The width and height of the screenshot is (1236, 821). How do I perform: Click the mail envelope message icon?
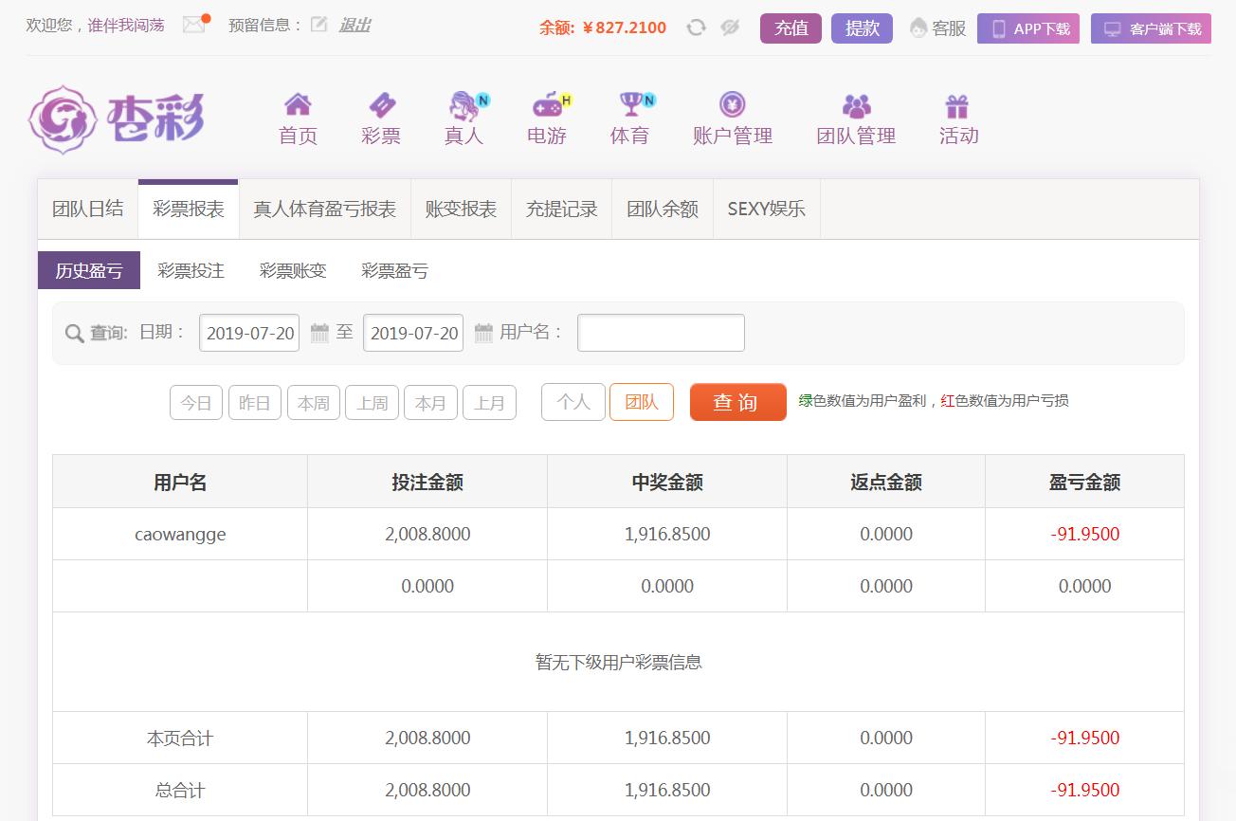[x=194, y=26]
